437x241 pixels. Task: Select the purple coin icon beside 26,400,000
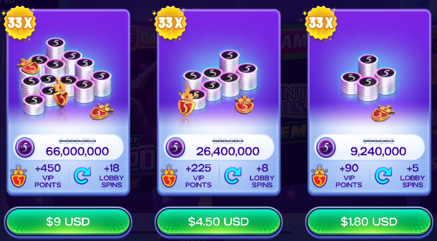[176, 147]
